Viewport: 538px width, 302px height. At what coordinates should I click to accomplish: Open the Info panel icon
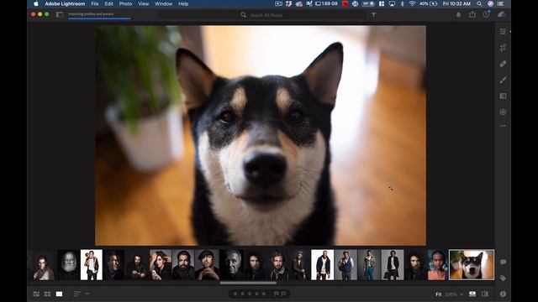click(503, 294)
